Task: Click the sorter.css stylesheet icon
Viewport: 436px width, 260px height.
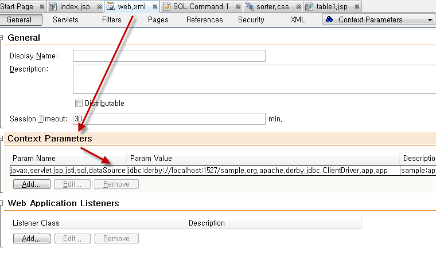Action: (250, 6)
